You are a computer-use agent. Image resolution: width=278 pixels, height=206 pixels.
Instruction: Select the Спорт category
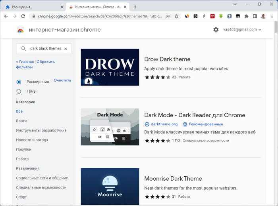(x=21, y=197)
